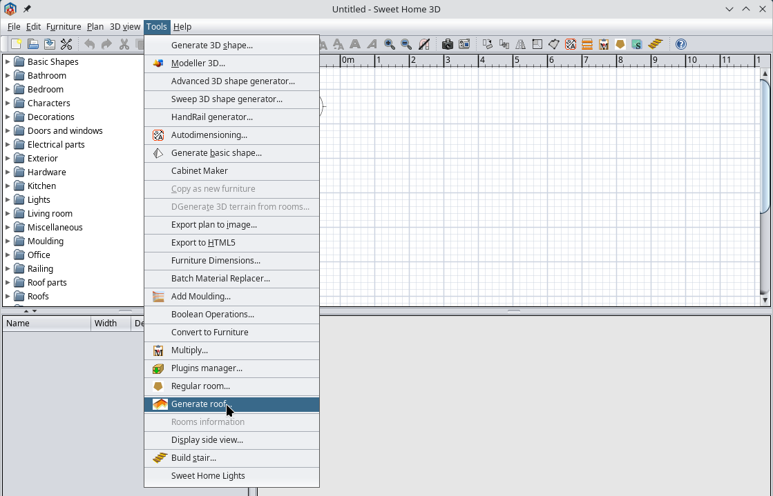Image resolution: width=773 pixels, height=496 pixels.
Task: Sort furniture list by Name column header
Action: click(47, 323)
